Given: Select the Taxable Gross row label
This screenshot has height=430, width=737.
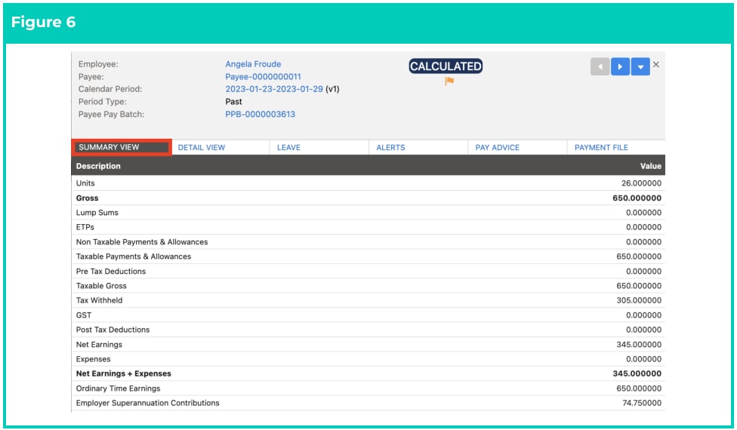Looking at the screenshot, I should pos(101,286).
